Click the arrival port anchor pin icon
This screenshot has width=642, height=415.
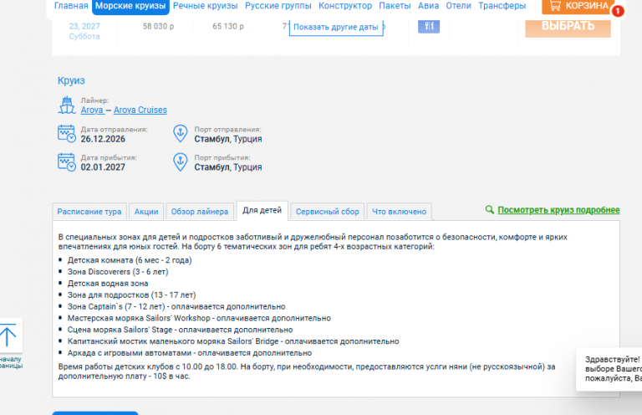click(x=181, y=162)
